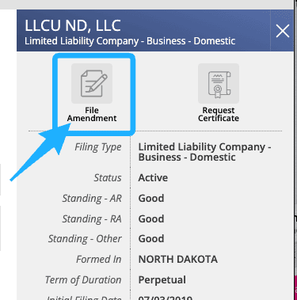Select the Good value for Standing - Other
297x300 pixels.
click(x=151, y=239)
